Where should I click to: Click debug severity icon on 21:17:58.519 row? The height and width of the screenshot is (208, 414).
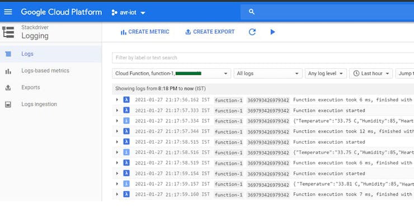[x=126, y=163]
